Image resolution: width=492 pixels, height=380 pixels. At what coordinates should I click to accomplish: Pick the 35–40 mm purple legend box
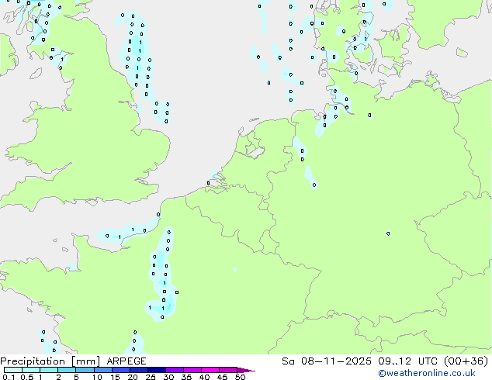tap(192, 370)
